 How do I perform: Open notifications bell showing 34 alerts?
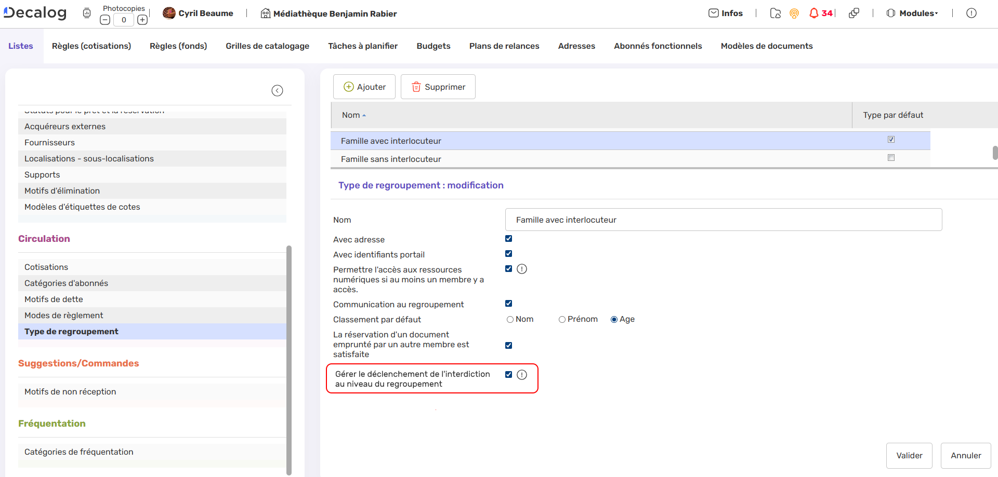(814, 13)
